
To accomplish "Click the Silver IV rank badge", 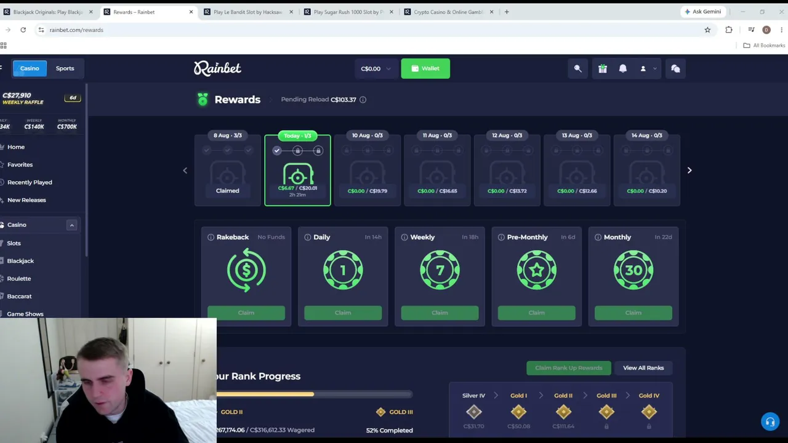I will [x=473, y=412].
